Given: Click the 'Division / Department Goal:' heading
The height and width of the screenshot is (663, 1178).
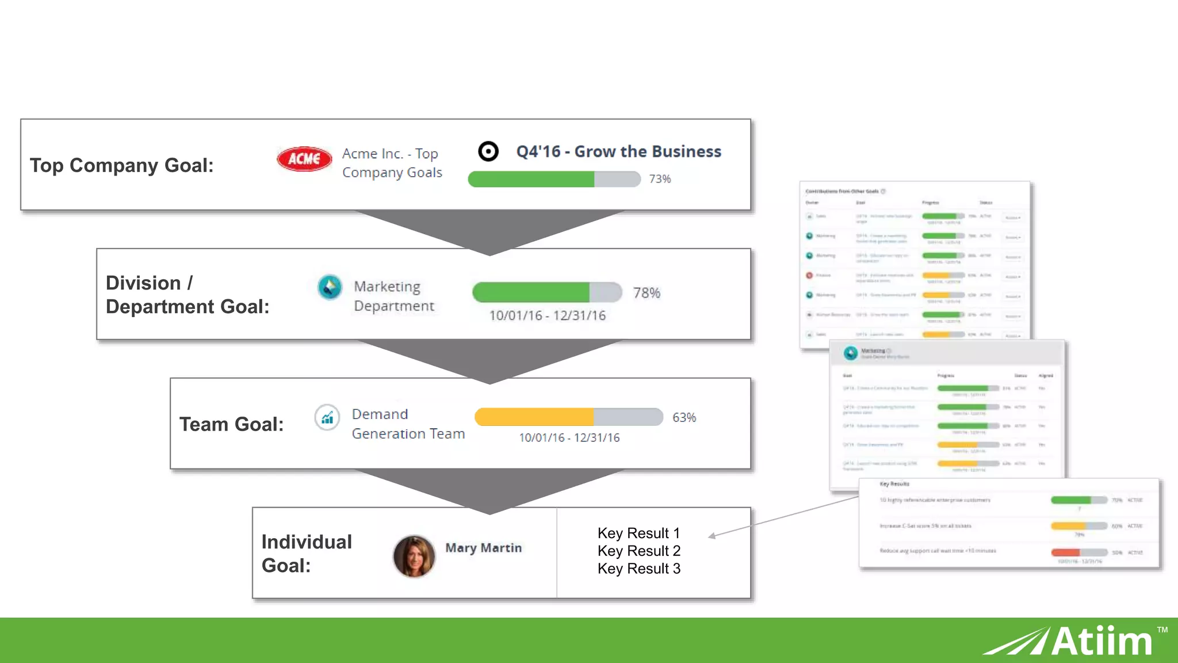Looking at the screenshot, I should coord(188,295).
